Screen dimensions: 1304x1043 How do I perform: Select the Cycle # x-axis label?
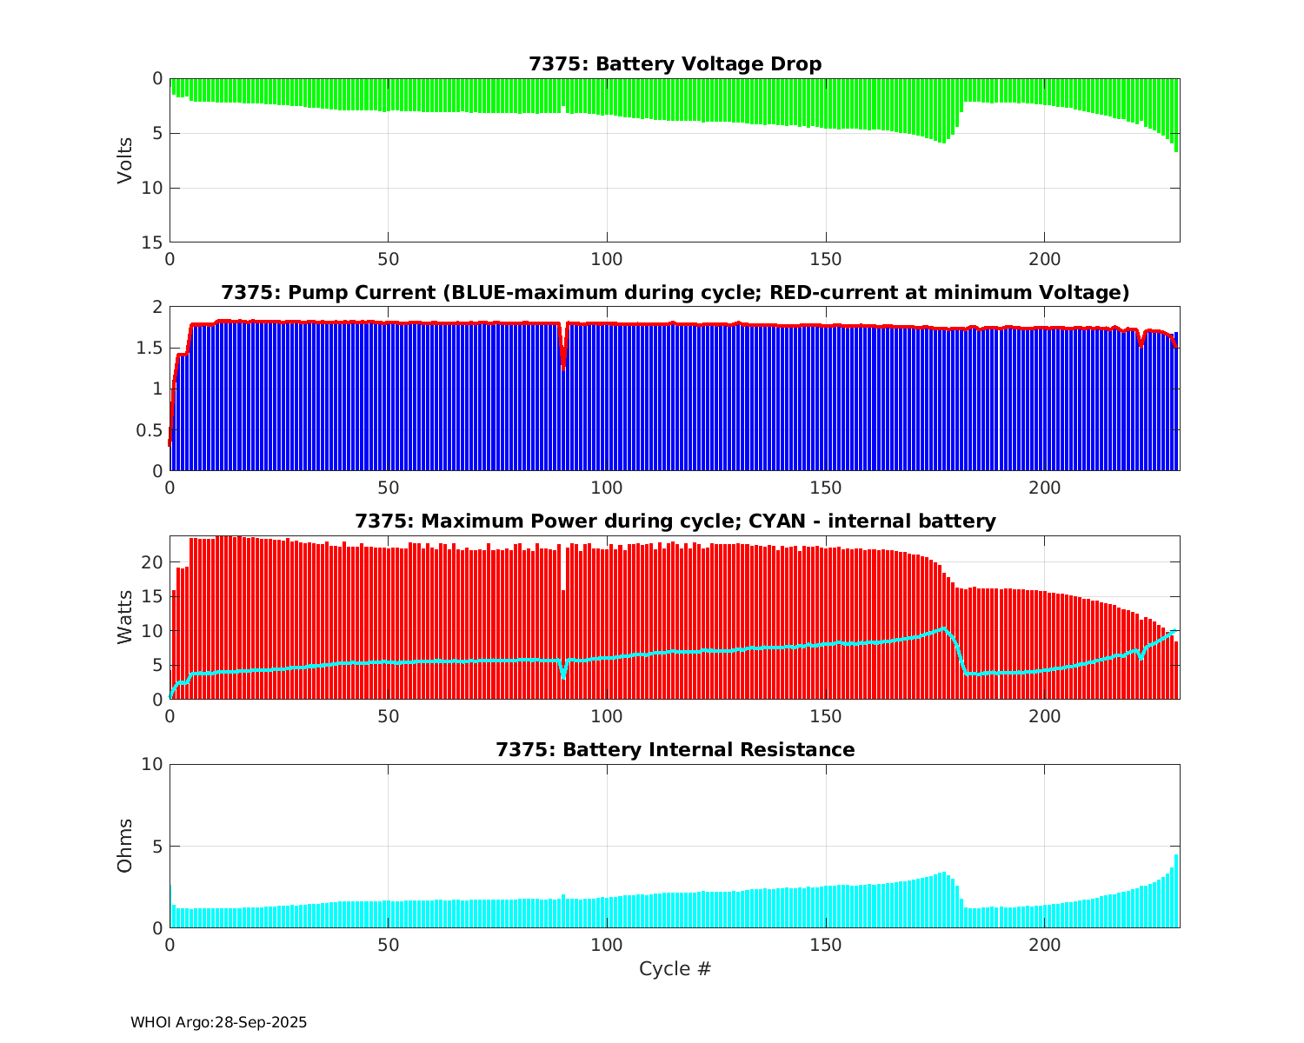point(675,969)
